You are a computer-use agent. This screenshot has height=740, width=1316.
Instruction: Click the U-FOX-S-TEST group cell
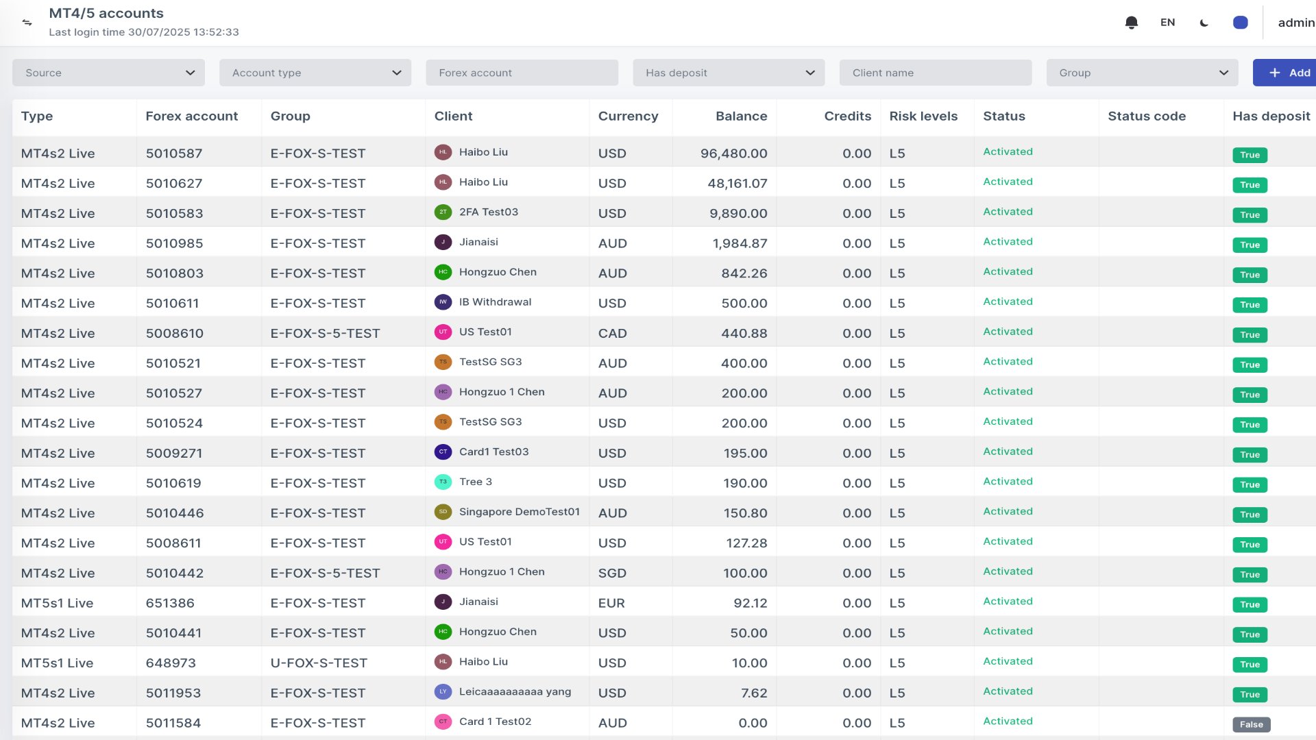319,663
